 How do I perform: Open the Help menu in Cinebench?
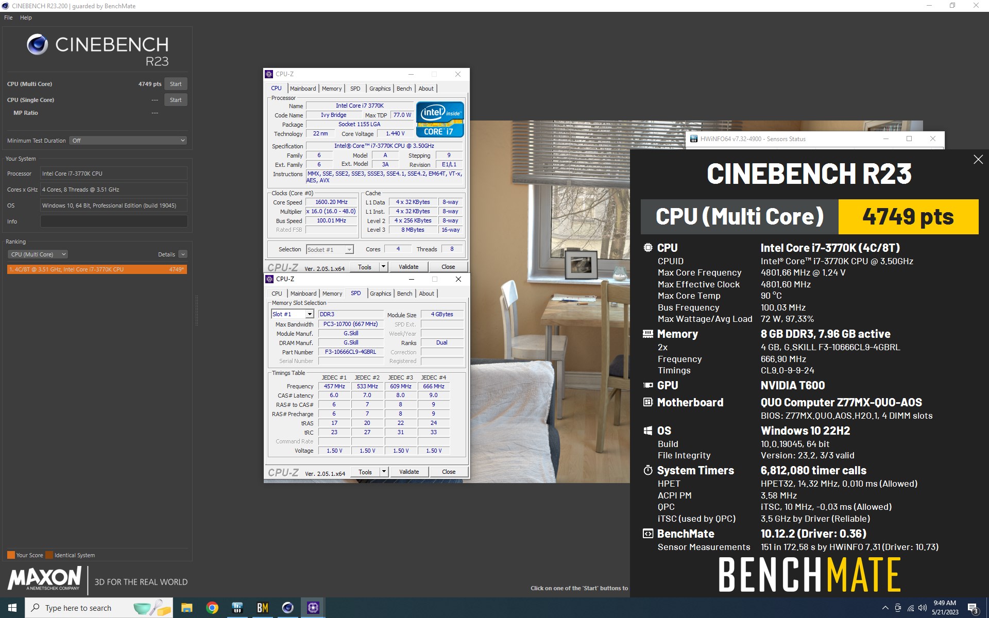pos(26,18)
